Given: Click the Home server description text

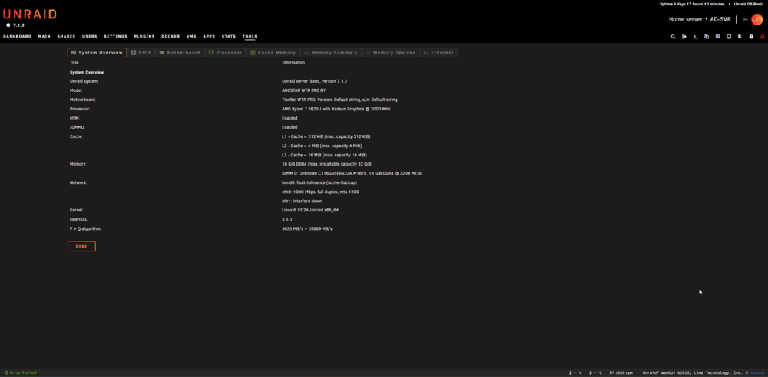Looking at the screenshot, I should tap(686, 20).
